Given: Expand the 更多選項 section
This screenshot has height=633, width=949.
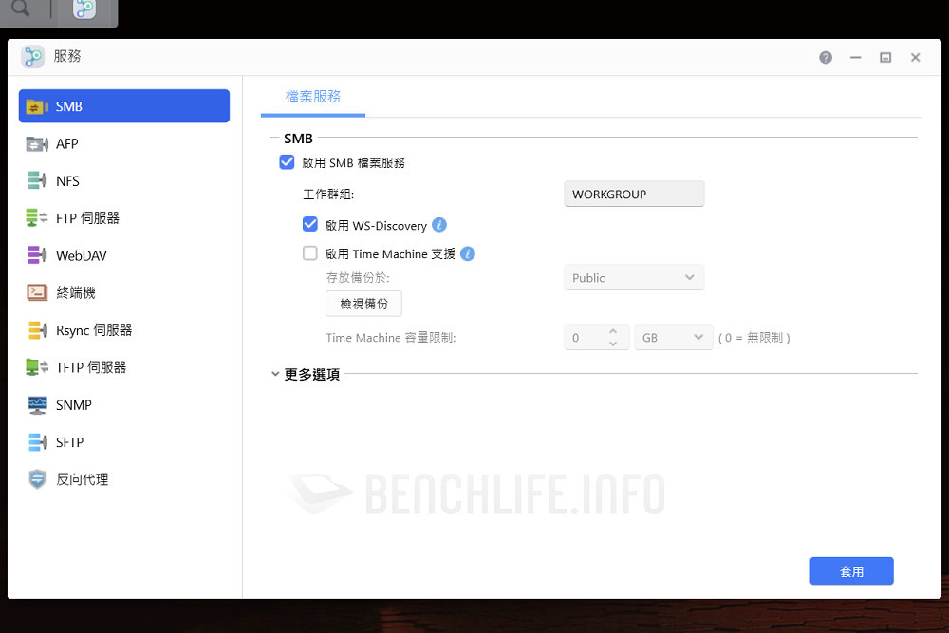Looking at the screenshot, I should (306, 375).
